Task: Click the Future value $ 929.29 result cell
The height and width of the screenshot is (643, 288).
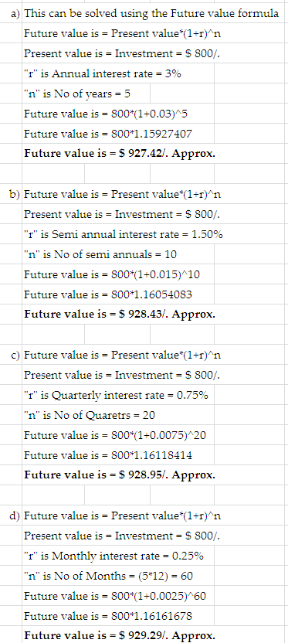Action: [x=120, y=636]
